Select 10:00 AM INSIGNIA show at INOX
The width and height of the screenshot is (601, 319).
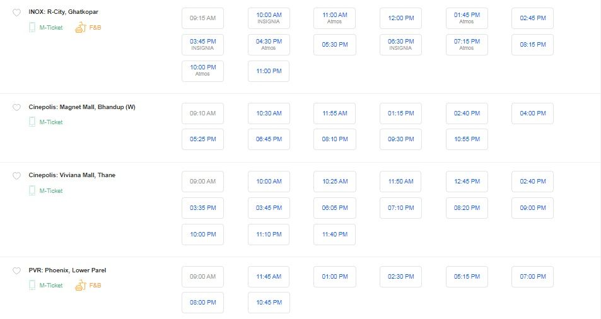click(269, 18)
